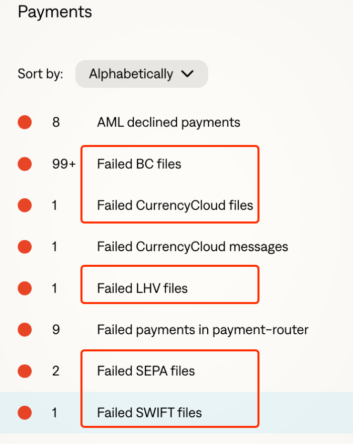
Task: Click the red dot beside Failed BC files
Action: [x=25, y=164]
